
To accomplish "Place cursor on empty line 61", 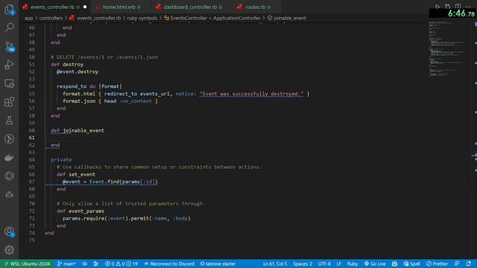I will [237, 138].
